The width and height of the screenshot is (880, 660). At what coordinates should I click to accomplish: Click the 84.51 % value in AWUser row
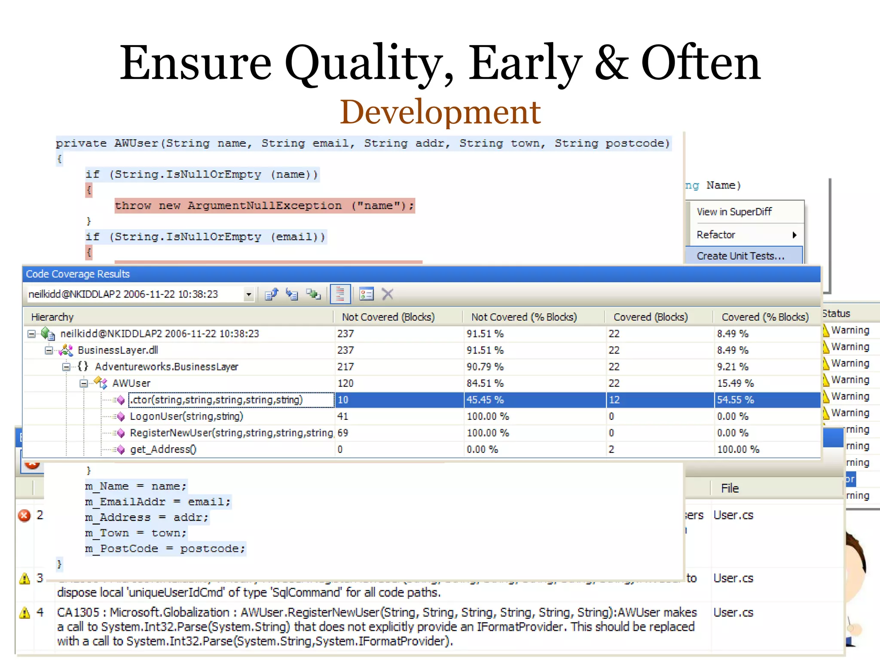tap(485, 383)
